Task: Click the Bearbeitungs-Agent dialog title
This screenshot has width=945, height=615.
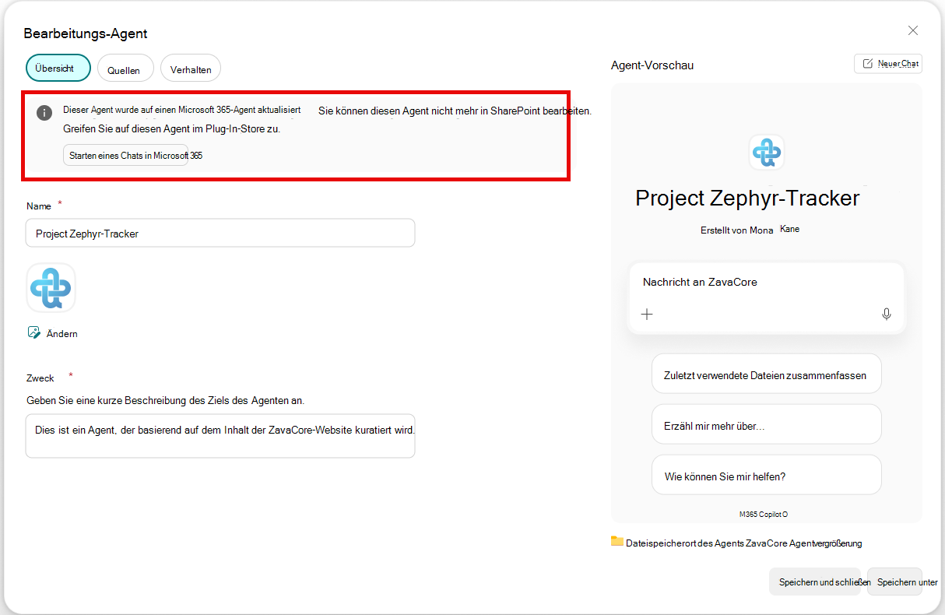Action: (x=86, y=33)
